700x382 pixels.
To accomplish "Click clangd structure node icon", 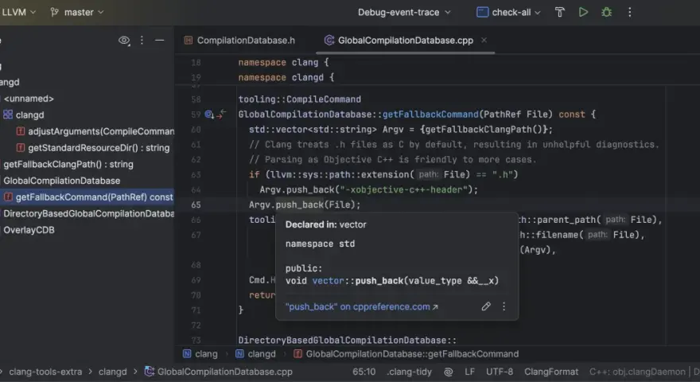I will click(x=8, y=115).
